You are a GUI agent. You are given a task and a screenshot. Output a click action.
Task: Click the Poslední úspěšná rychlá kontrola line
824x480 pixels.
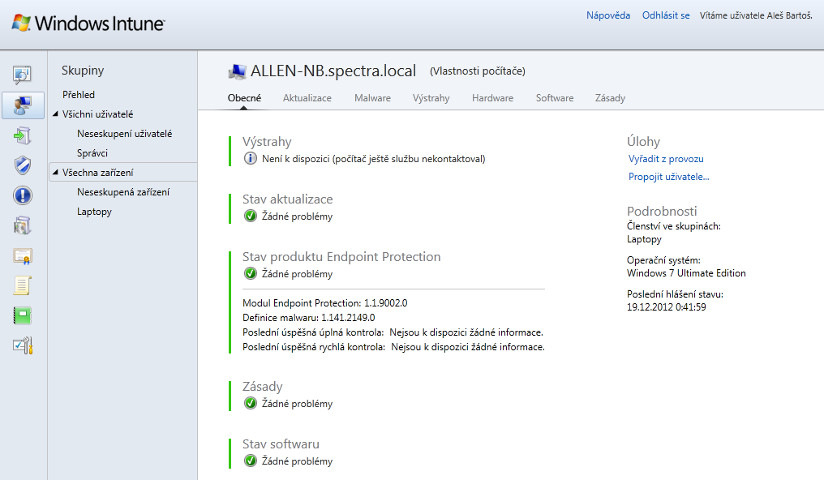(393, 347)
